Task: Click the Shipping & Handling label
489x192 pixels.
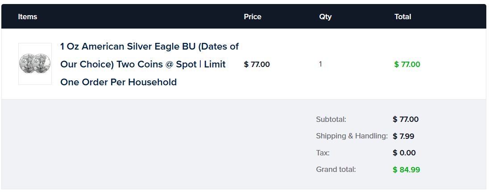Action: (352, 136)
